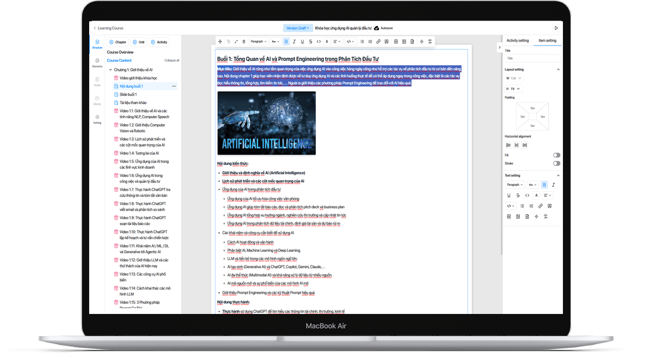
Task: Click the Autosave cloud icon
Action: pyautogui.click(x=376, y=28)
